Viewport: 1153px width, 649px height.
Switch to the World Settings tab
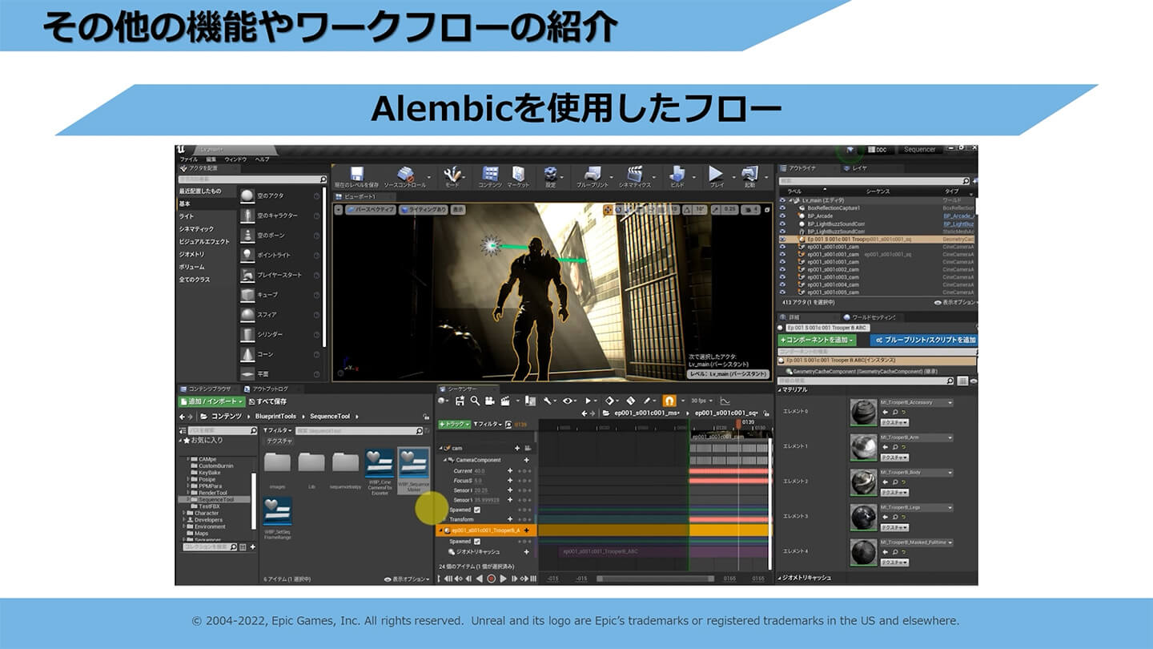coord(874,317)
